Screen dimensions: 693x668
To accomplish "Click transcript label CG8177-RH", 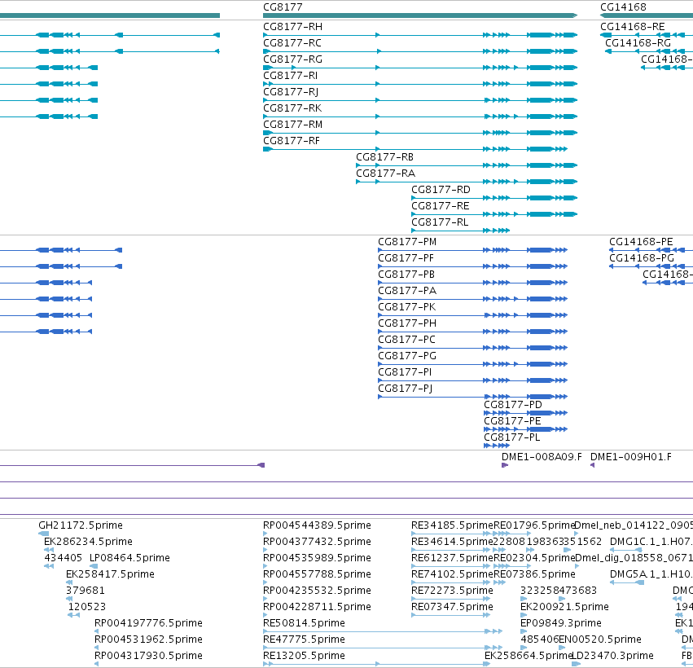I will click(292, 27).
